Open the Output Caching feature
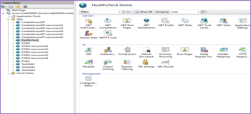This screenshot has width=251, height=114. 108,65
